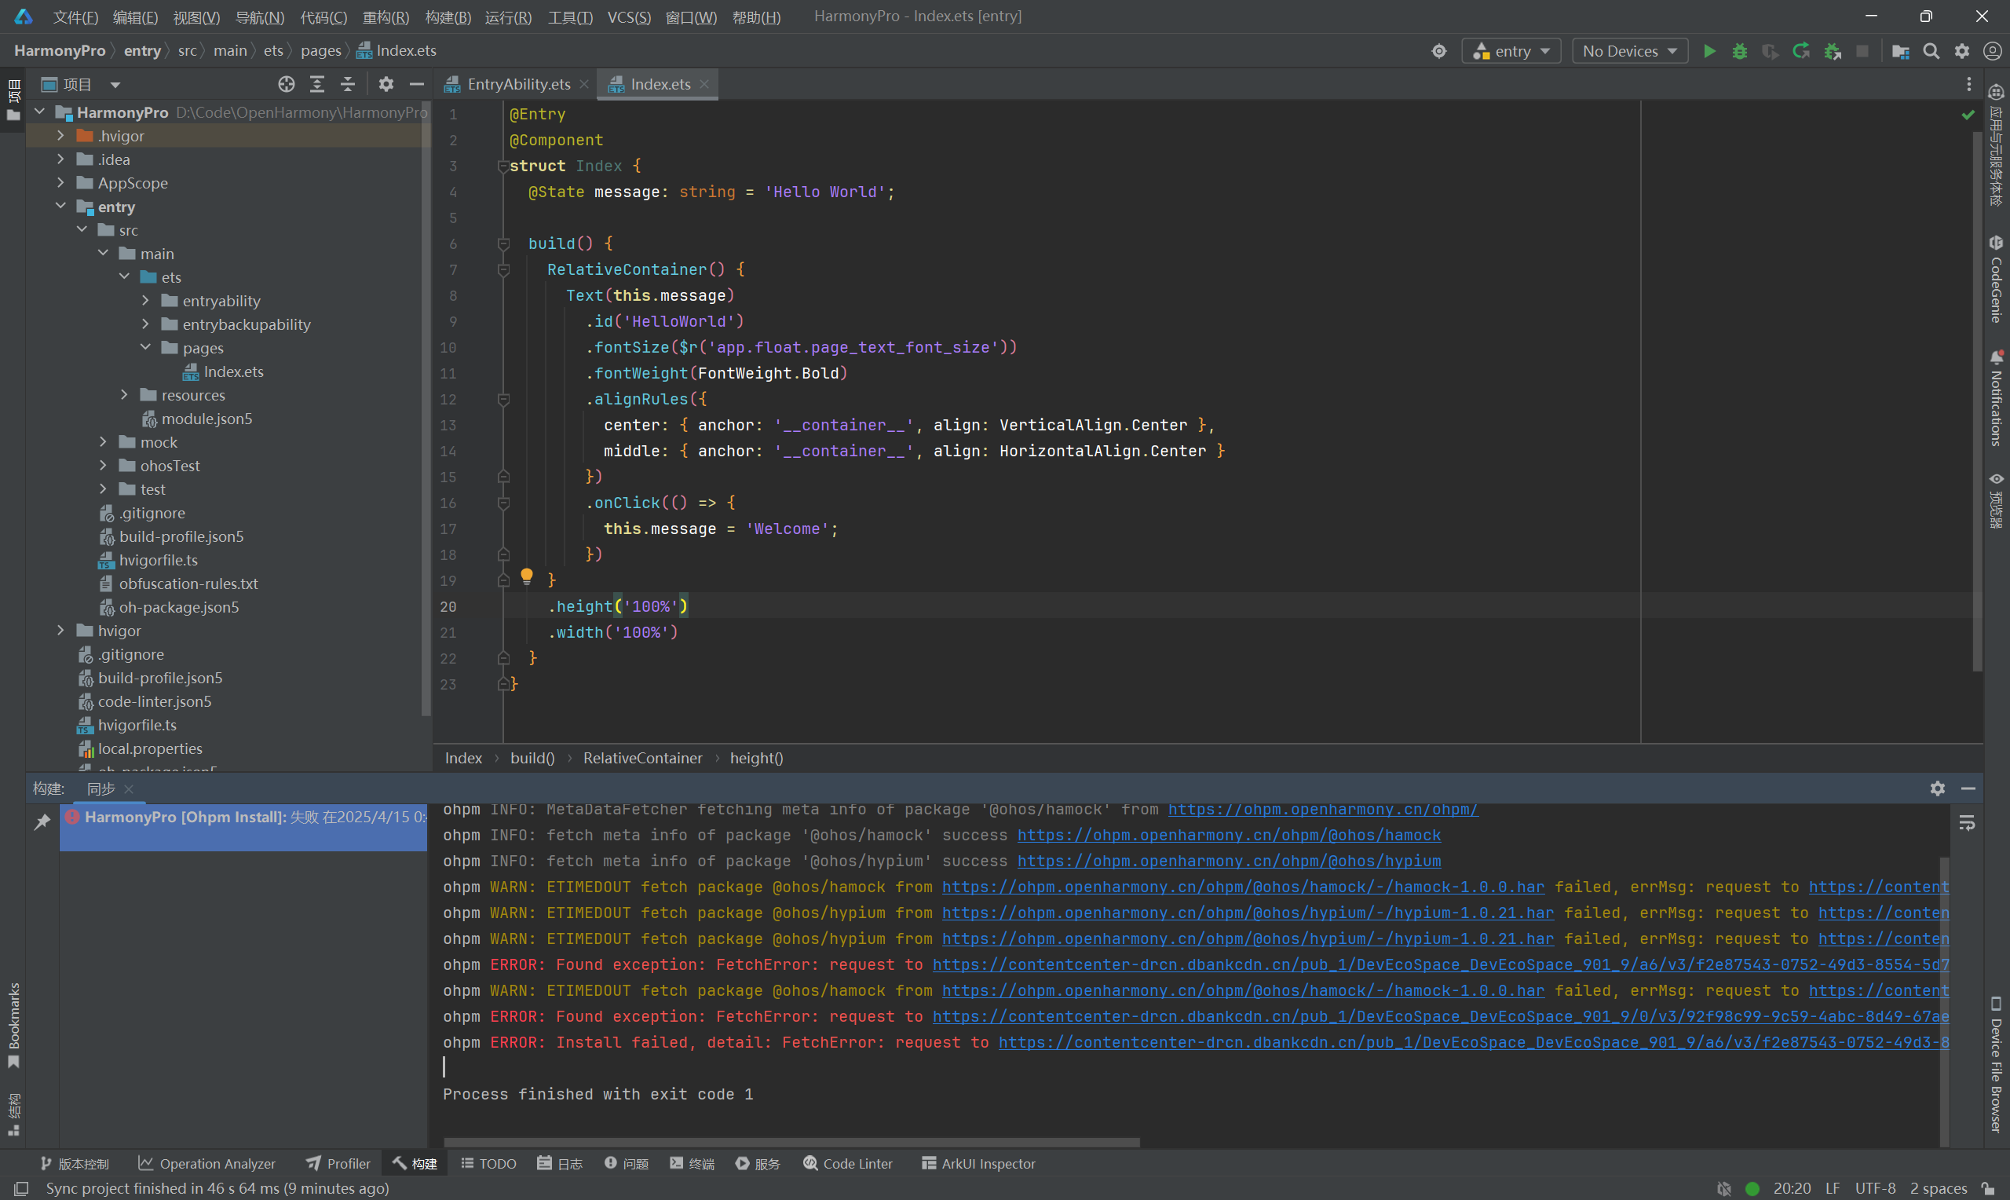Click the UTF-8 encoding in status bar
Image resolution: width=2010 pixels, height=1200 pixels.
(x=1875, y=1189)
